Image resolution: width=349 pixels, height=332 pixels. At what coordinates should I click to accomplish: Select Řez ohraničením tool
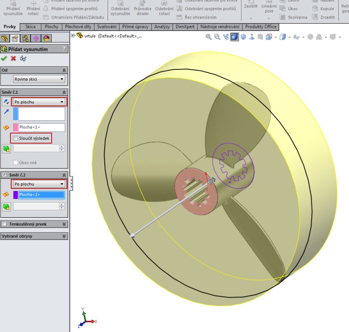pos(196,17)
